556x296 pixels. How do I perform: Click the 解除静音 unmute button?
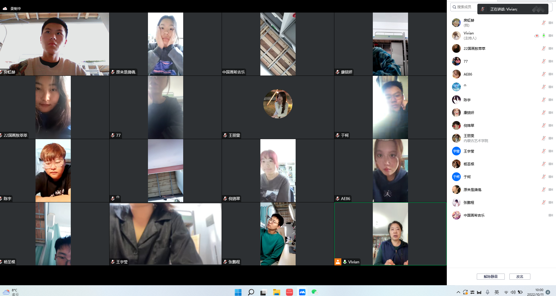490,276
